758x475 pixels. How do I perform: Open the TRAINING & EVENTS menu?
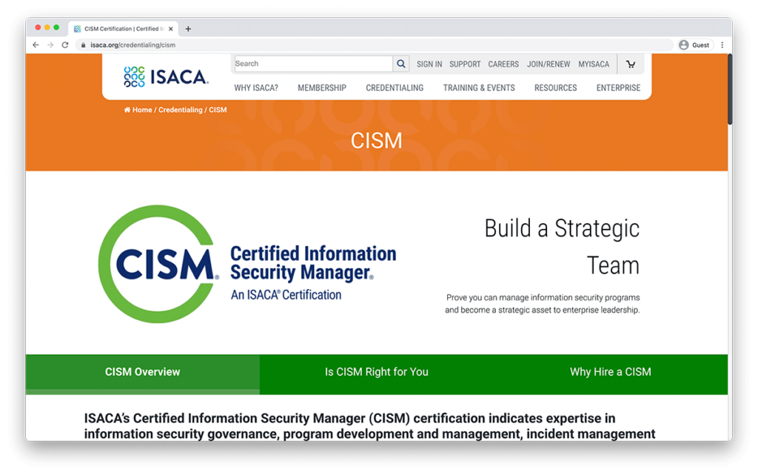point(479,88)
